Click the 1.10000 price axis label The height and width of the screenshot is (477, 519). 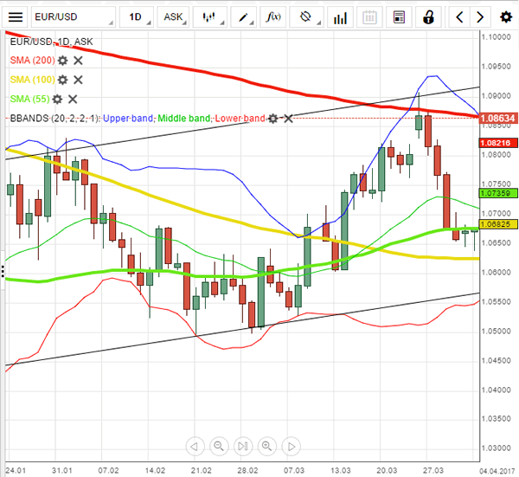click(497, 37)
